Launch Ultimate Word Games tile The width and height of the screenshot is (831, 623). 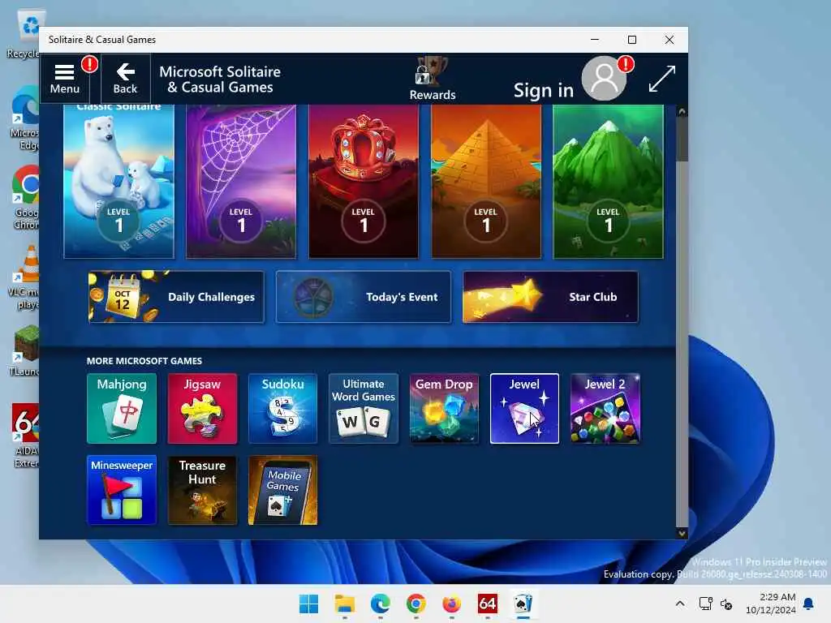click(364, 409)
